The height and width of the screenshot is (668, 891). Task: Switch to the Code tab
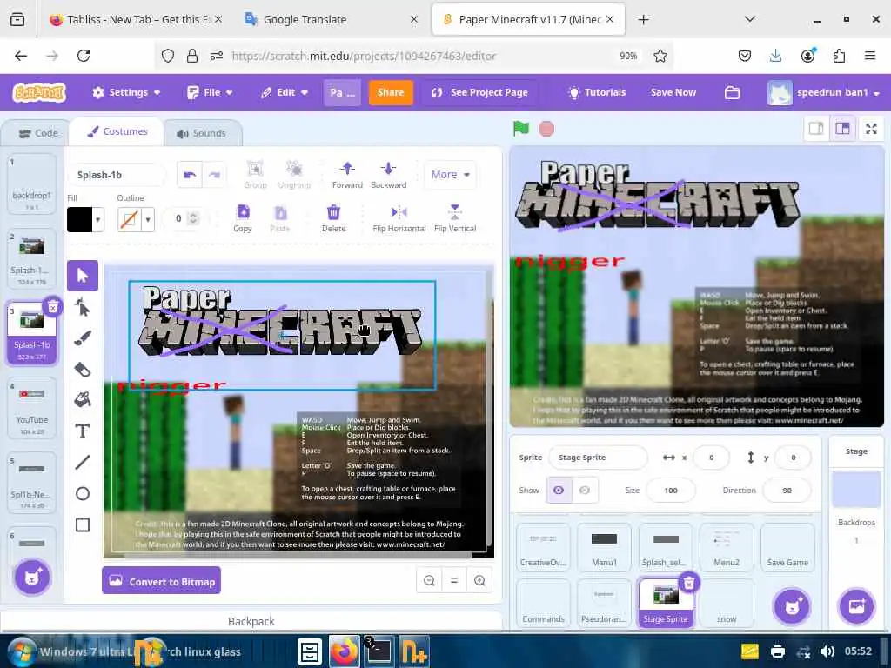[38, 133]
